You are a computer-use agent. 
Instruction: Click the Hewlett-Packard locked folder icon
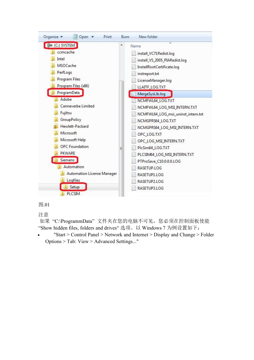tap(56, 126)
